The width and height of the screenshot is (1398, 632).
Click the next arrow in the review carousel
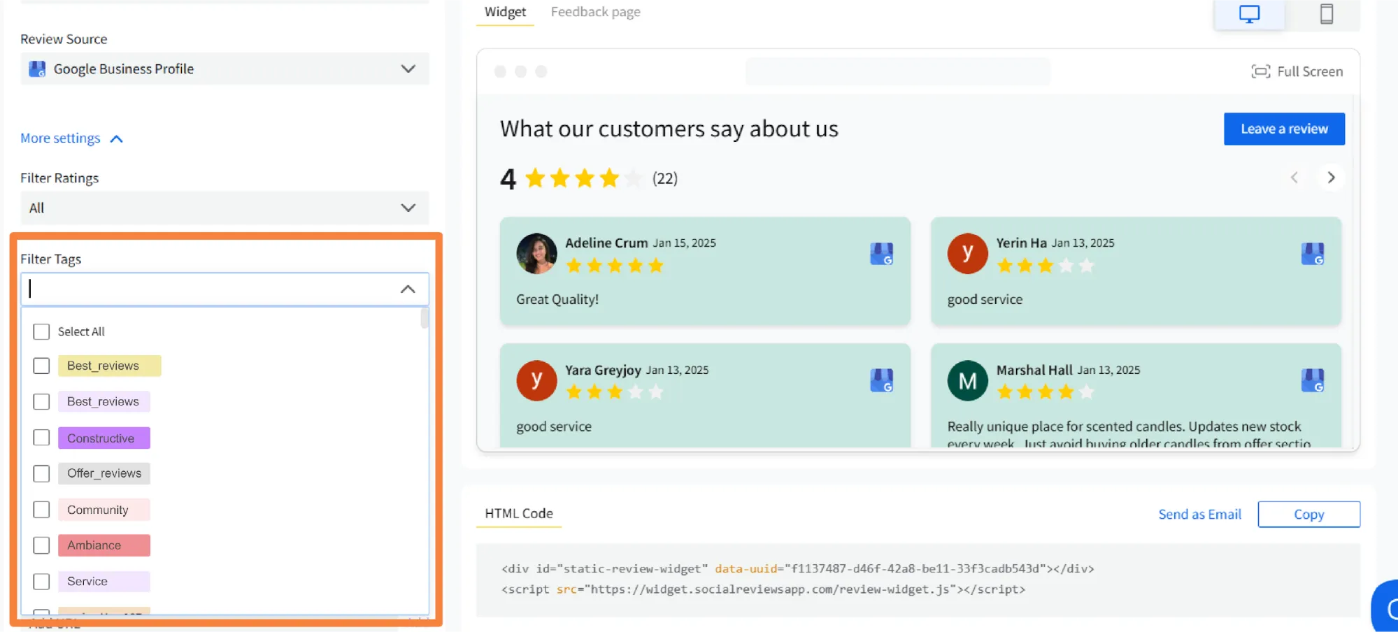[x=1331, y=178]
